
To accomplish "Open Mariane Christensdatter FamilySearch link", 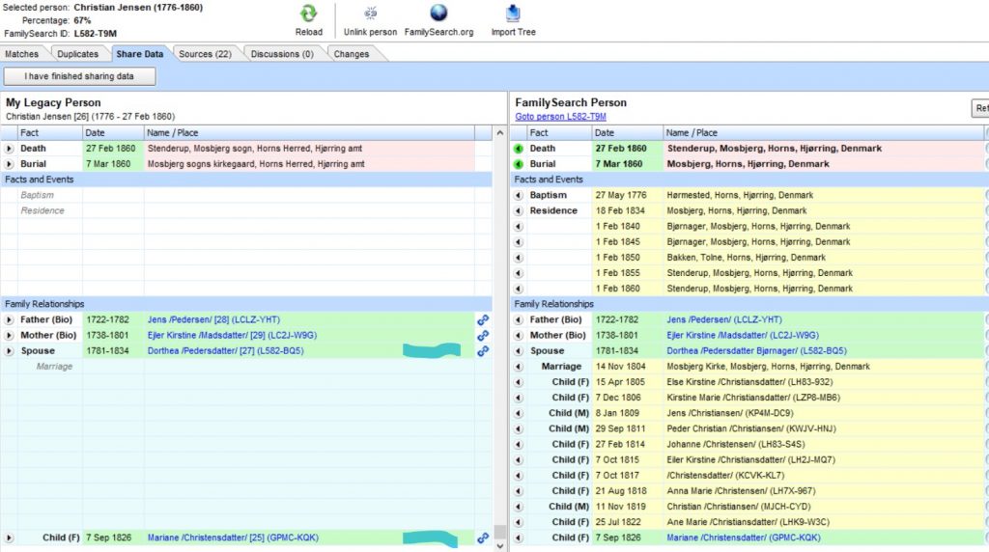I will [x=743, y=538].
